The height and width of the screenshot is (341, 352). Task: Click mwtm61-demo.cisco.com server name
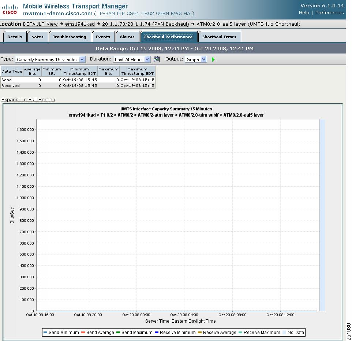tap(58, 14)
